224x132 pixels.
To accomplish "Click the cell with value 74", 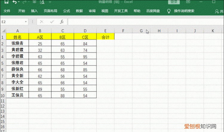I will (x=85, y=49).
